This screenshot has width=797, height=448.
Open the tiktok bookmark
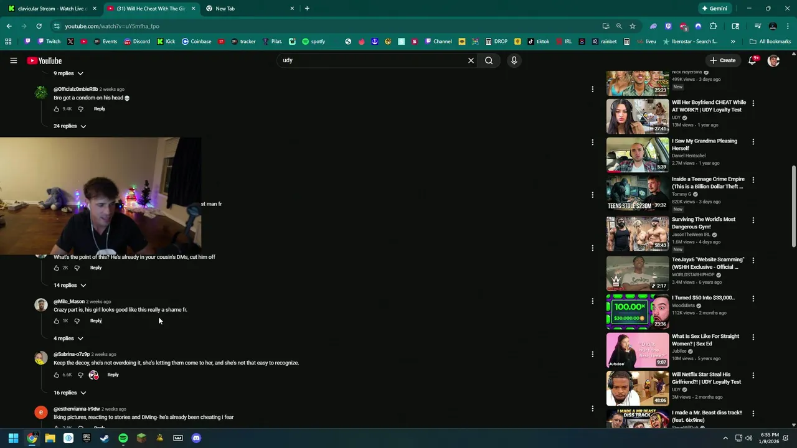click(538, 42)
